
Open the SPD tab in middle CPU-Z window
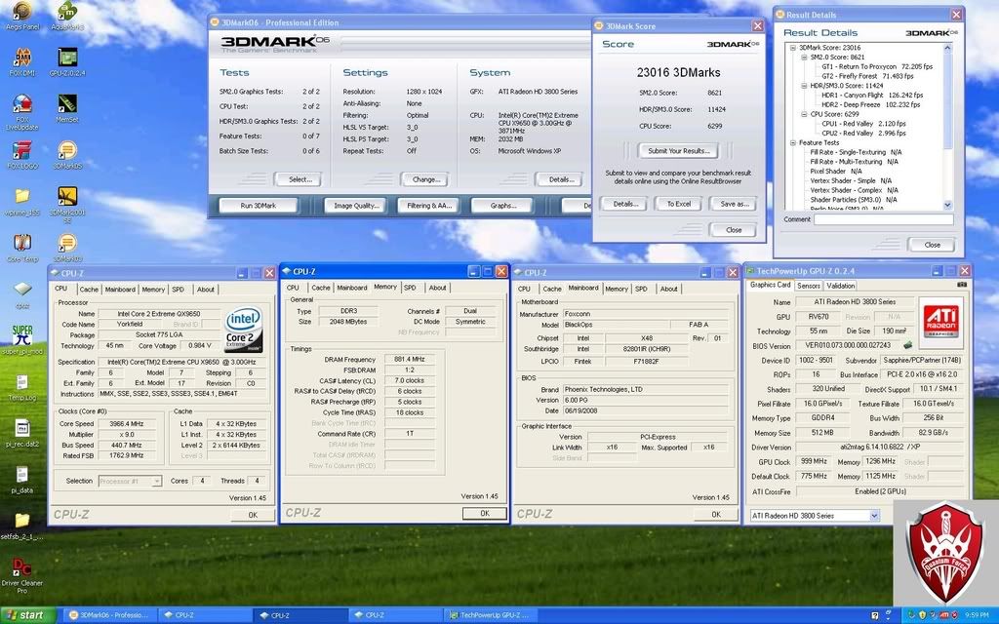[x=410, y=288]
